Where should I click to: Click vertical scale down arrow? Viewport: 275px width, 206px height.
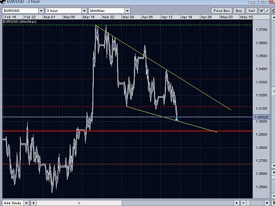(273, 166)
